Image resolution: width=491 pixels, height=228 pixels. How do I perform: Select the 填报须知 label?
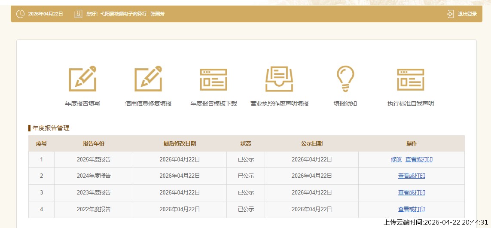(x=345, y=103)
